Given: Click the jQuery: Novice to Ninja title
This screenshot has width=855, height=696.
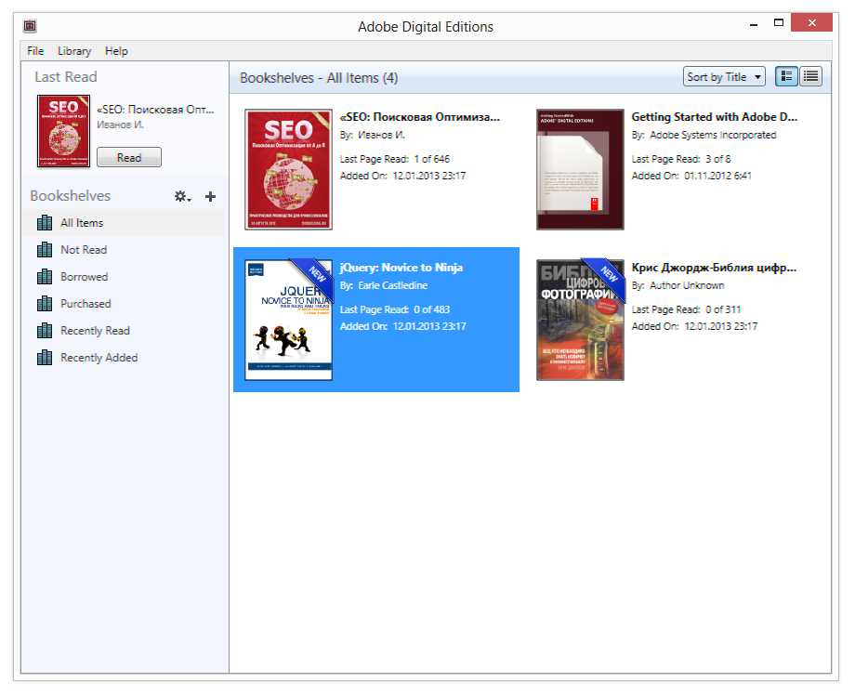Looking at the screenshot, I should point(401,268).
